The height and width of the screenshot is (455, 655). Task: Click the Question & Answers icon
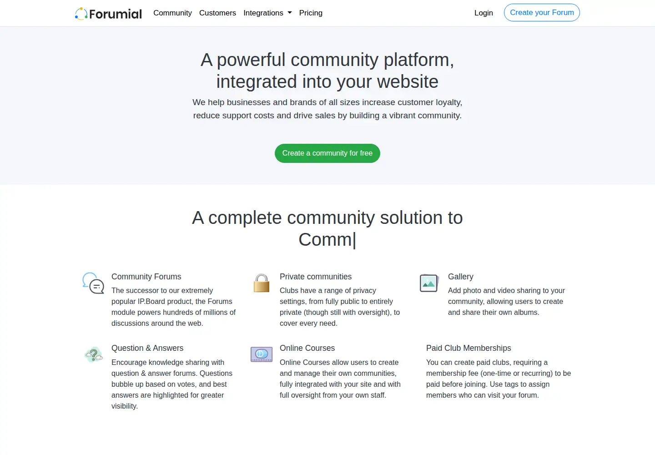[94, 354]
